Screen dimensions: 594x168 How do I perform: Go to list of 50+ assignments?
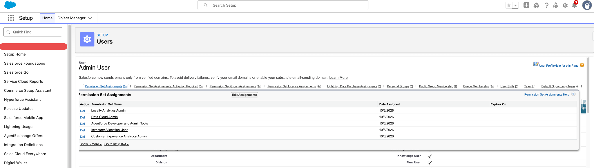116,144
